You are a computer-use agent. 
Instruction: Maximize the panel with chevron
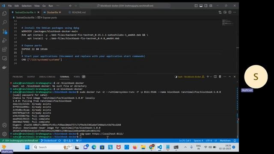point(230,77)
